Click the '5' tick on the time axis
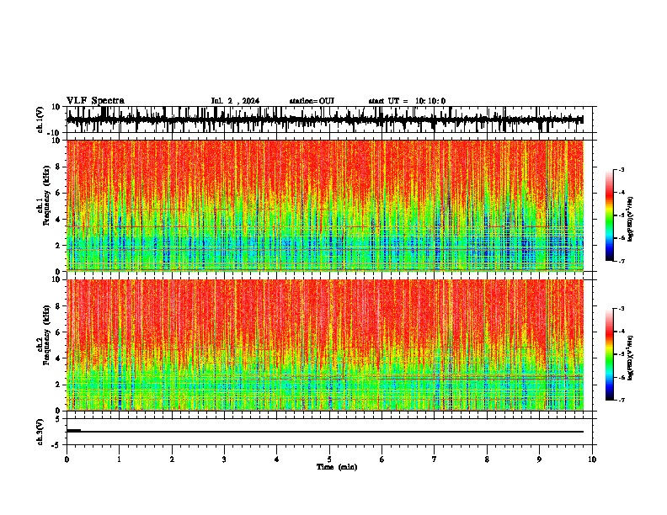The image size is (667, 515). [x=329, y=459]
